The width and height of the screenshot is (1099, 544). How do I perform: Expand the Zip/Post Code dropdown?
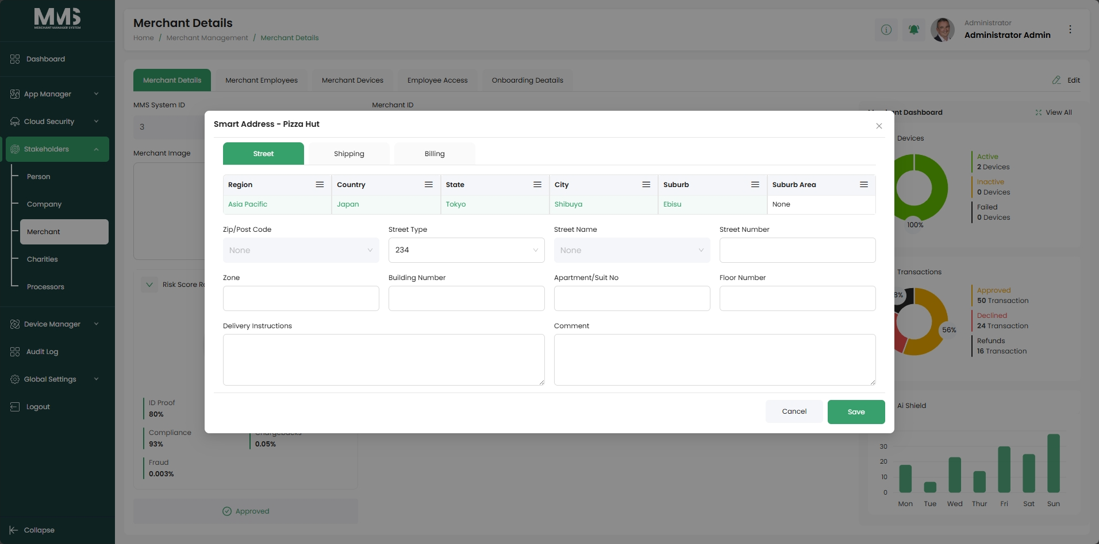pos(301,250)
